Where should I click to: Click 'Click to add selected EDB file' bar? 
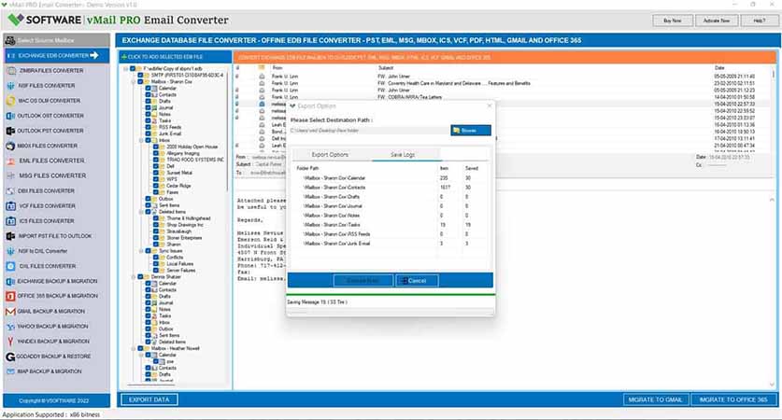175,57
